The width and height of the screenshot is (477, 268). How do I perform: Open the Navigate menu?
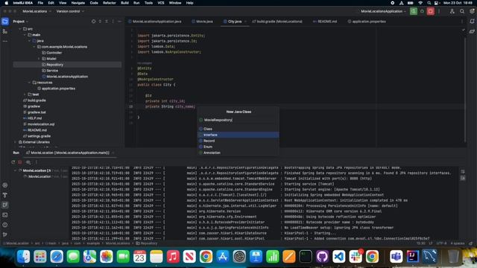pyautogui.click(x=78, y=3)
